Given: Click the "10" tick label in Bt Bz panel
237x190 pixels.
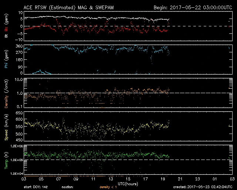Looking at the screenshot, I should point(21,13).
